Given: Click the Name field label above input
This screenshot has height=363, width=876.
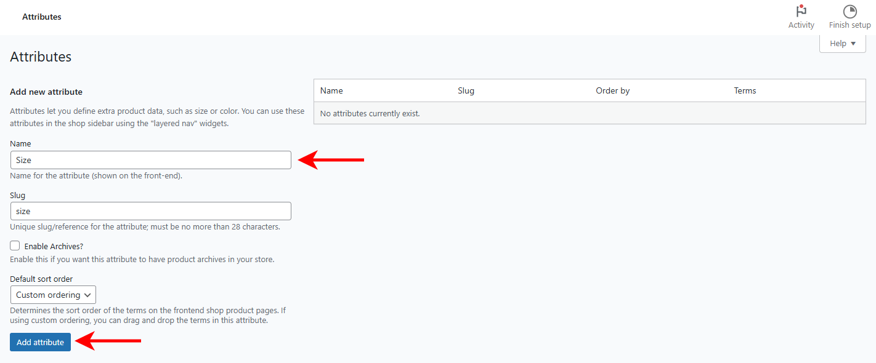Looking at the screenshot, I should tap(20, 143).
